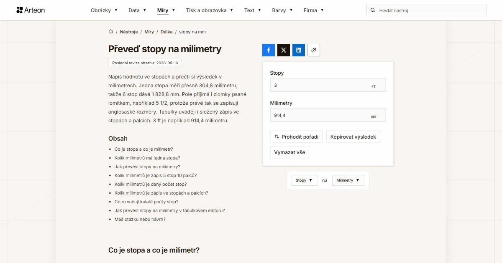Click the 'Převeď stopy na milimetry' heading
The image size is (502, 263).
tap(165, 49)
